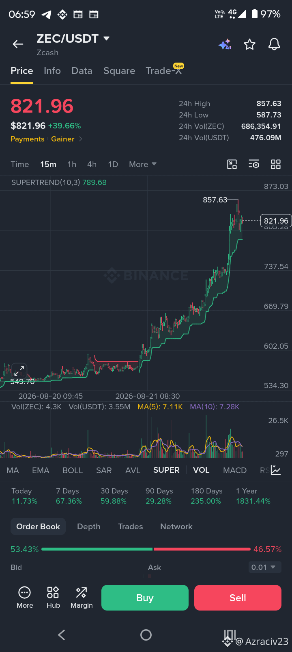Tap the green Buy button
Image resolution: width=292 pixels, height=652 pixels.
point(145,598)
